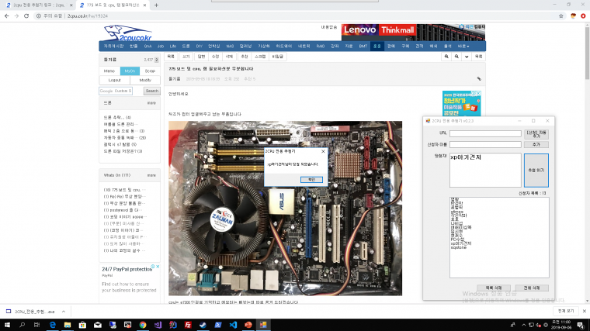Dismiss the raffle result dialog with its X
Image resolution: width=590 pixels, height=331 pixels.
[x=323, y=151]
